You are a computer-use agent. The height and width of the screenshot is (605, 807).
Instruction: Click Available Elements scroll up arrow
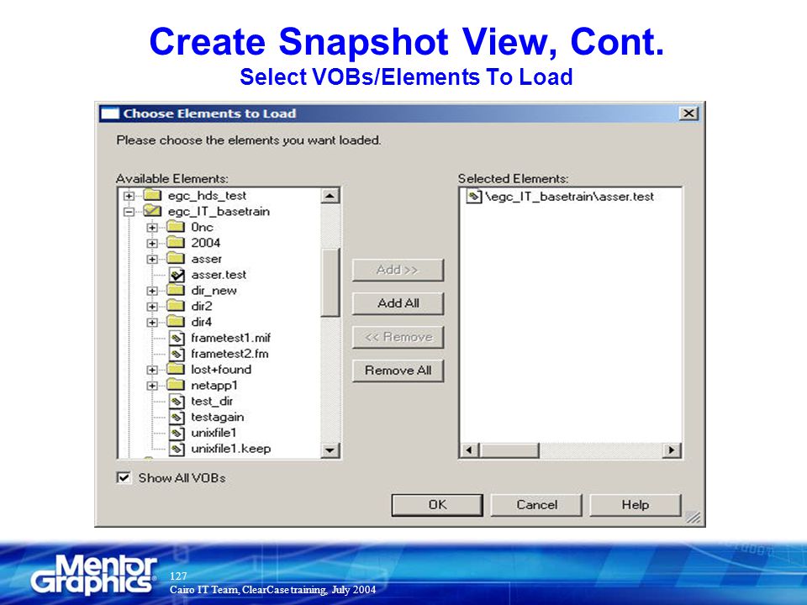coord(330,196)
